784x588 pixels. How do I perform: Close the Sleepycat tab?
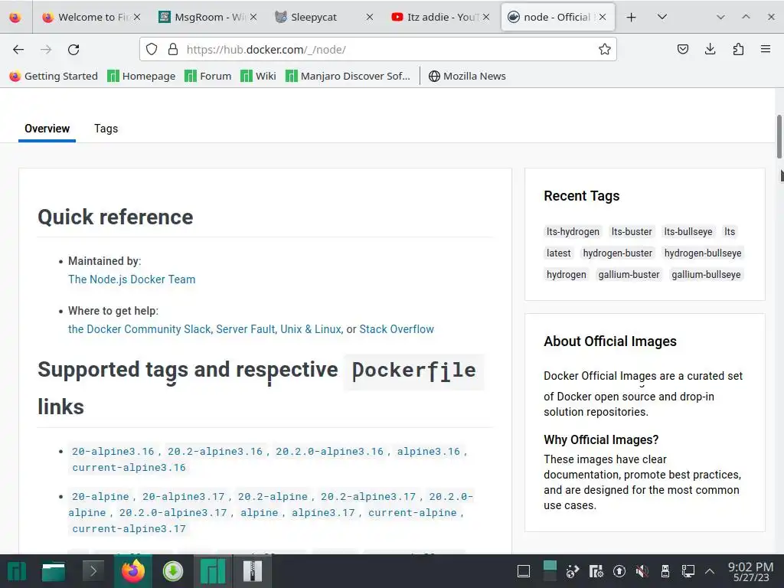tap(370, 17)
